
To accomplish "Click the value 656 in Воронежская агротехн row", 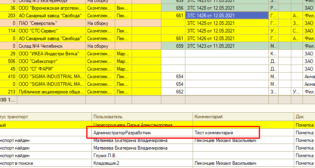I will (x=173, y=8).
